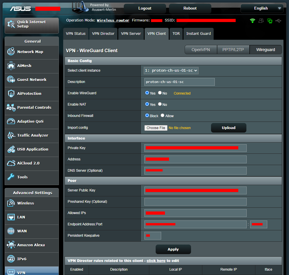Click the LAN settings icon

[x=11, y=217]
